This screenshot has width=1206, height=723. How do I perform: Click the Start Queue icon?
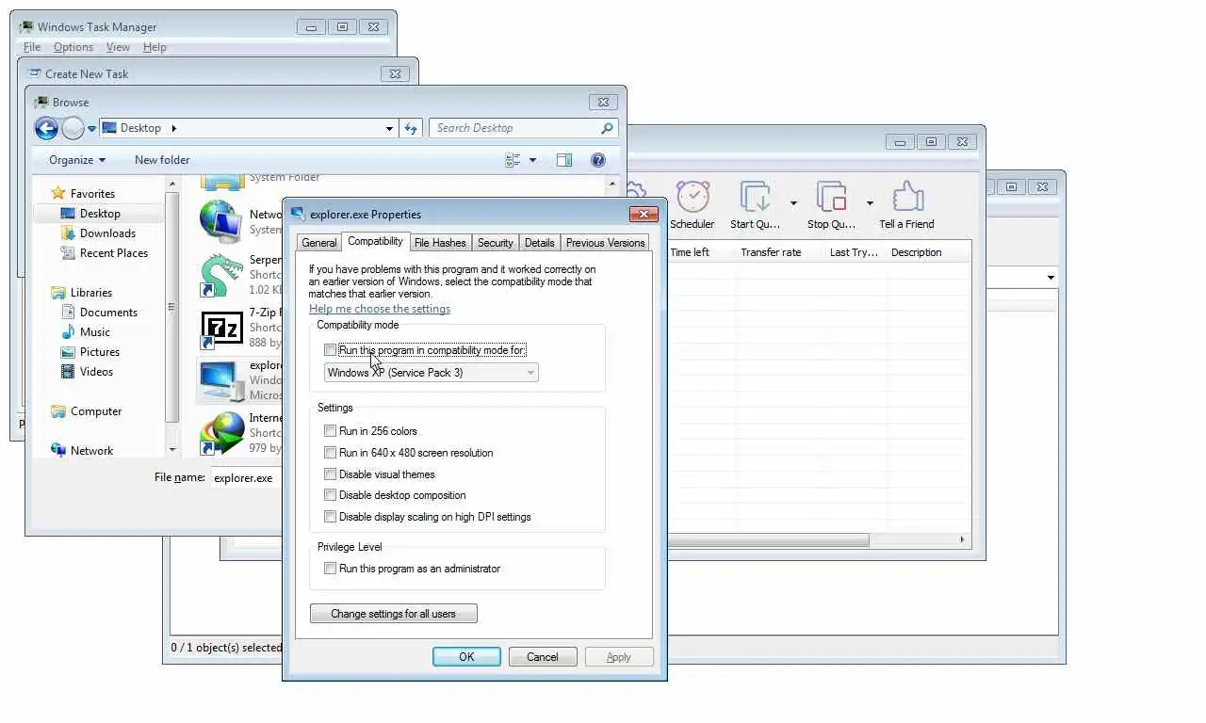[x=756, y=198]
